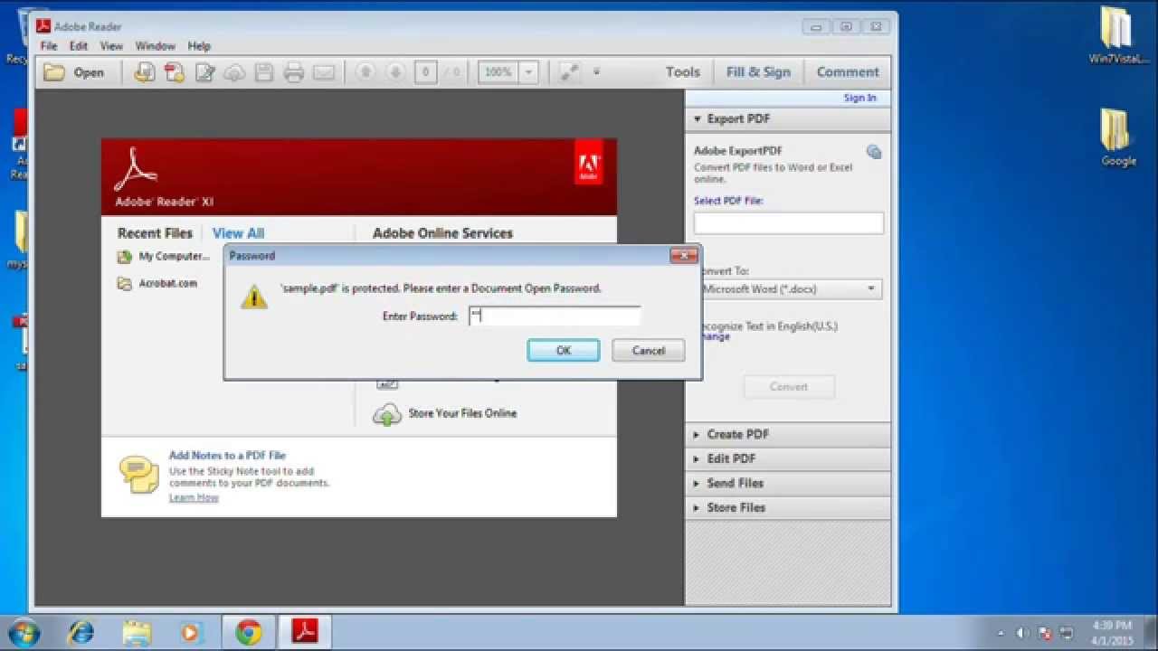Click the Action Center flag tray icon
The image size is (1158, 651).
[1046, 633]
